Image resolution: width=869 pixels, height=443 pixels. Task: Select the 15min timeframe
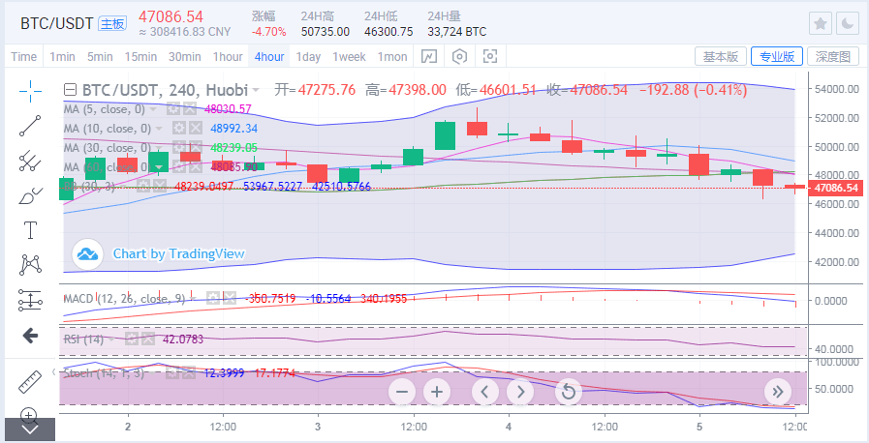(x=140, y=56)
